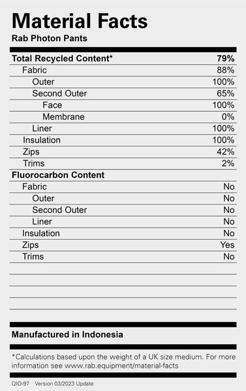
Task: Click the Total Recycled Content row label
Action: 62,59
